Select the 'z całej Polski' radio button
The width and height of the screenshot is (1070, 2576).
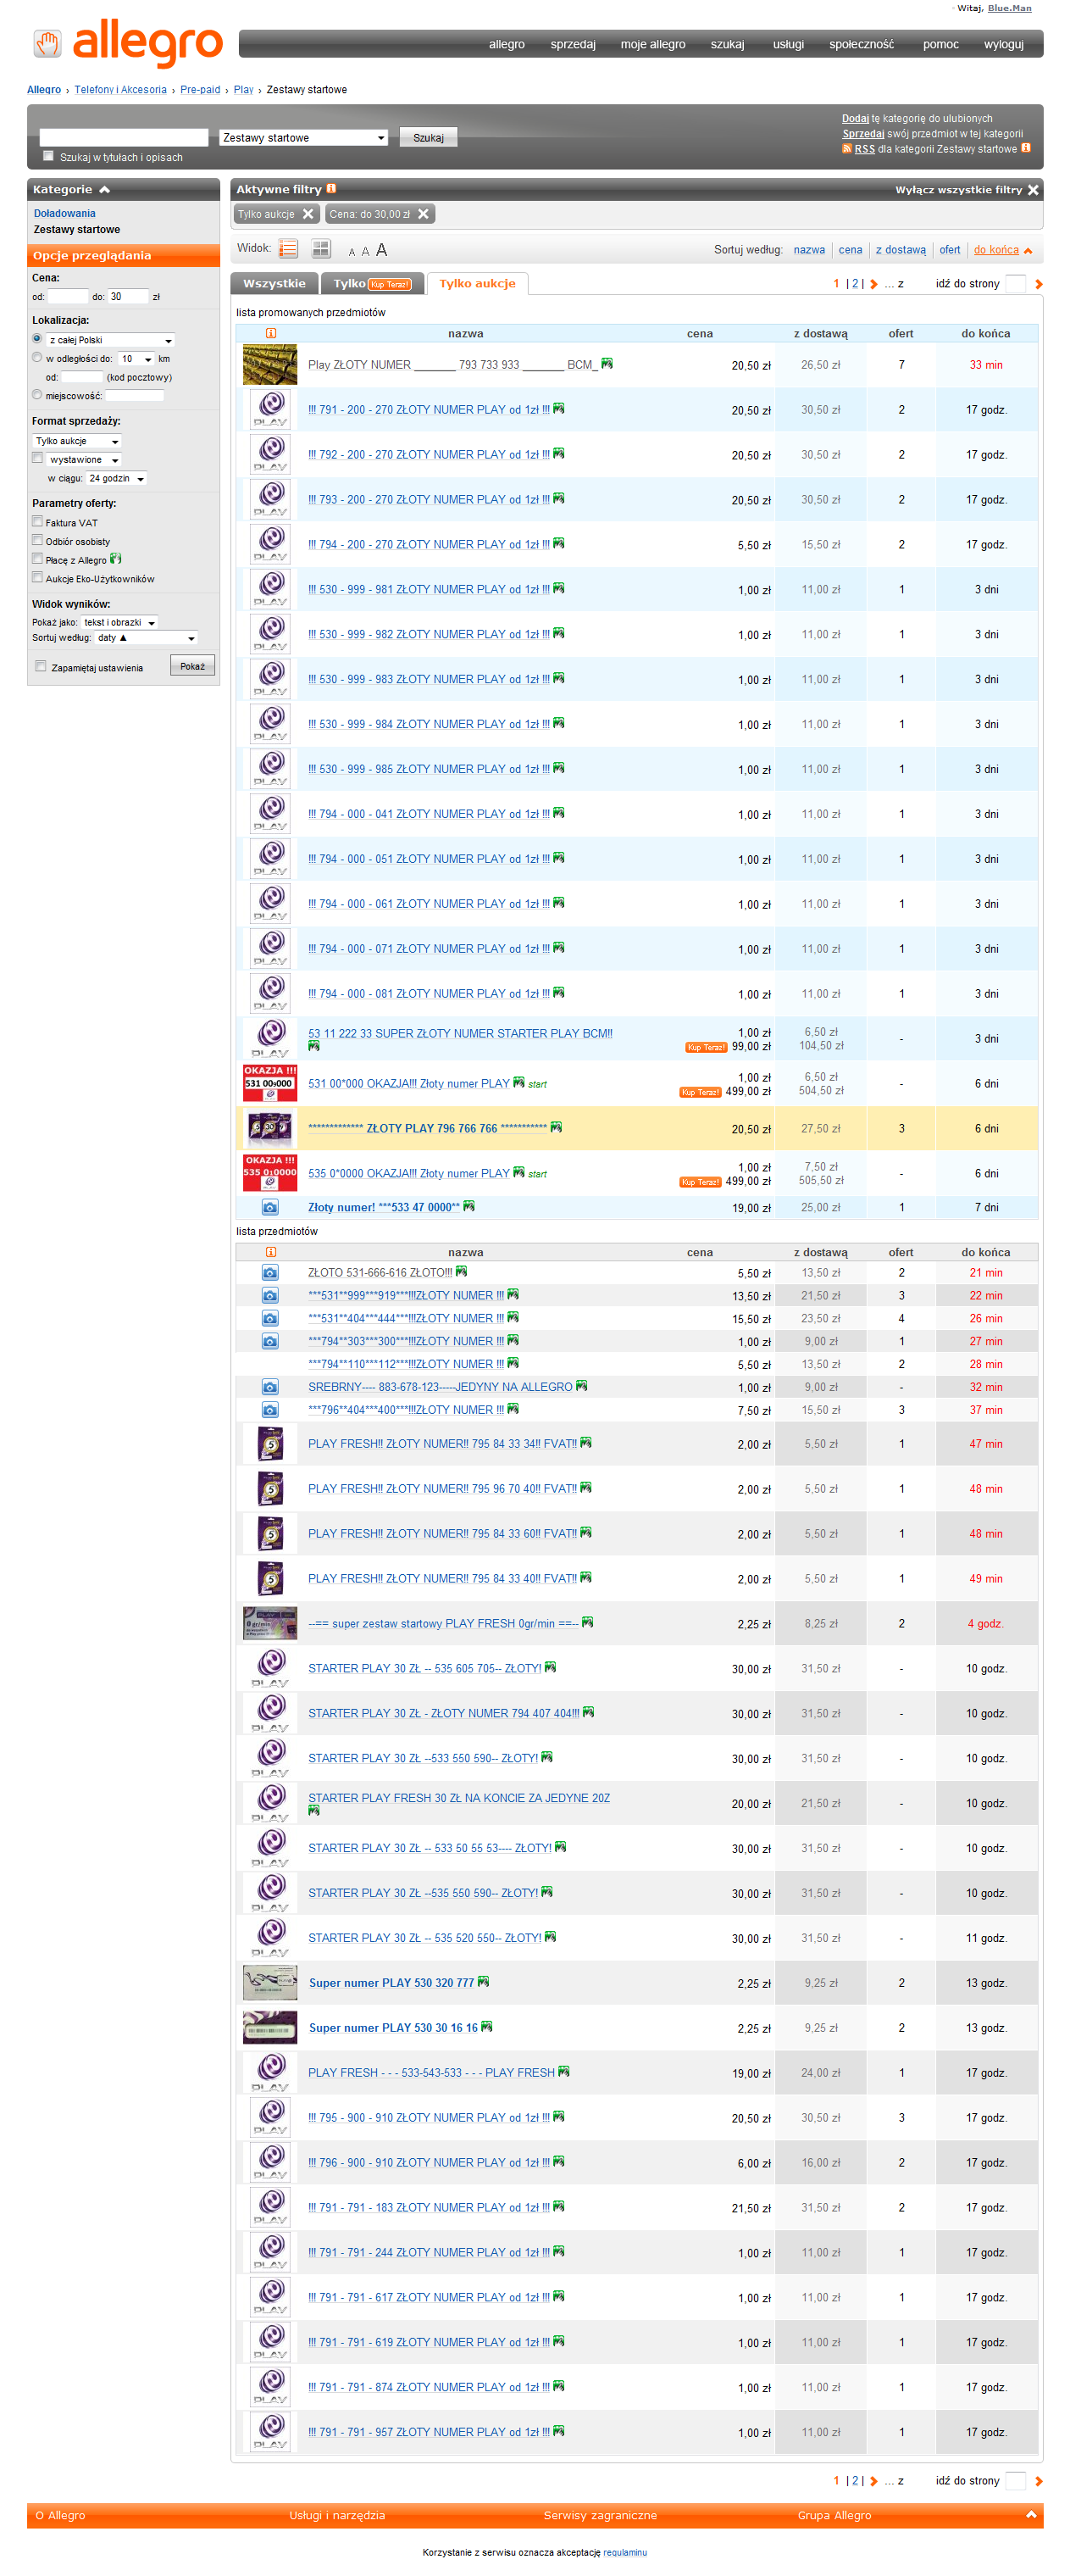37,339
